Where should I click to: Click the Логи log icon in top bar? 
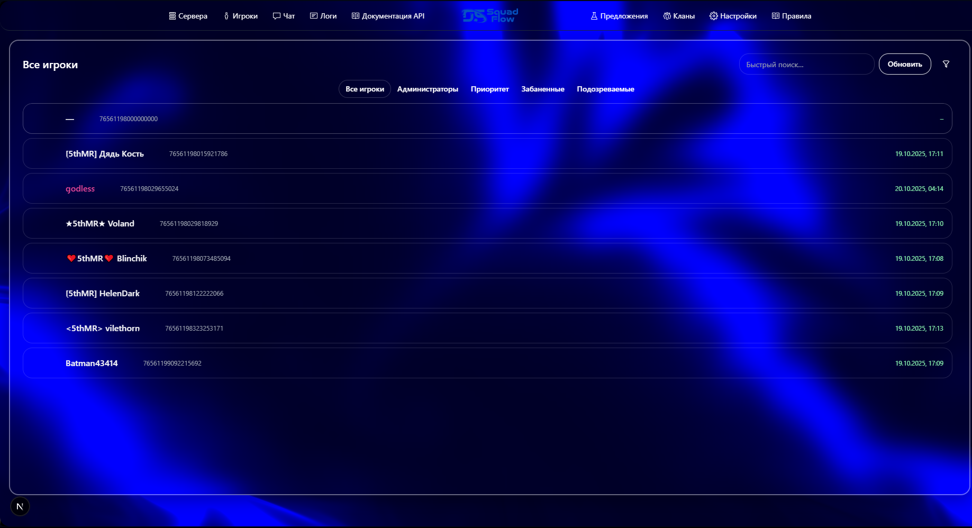(x=313, y=16)
